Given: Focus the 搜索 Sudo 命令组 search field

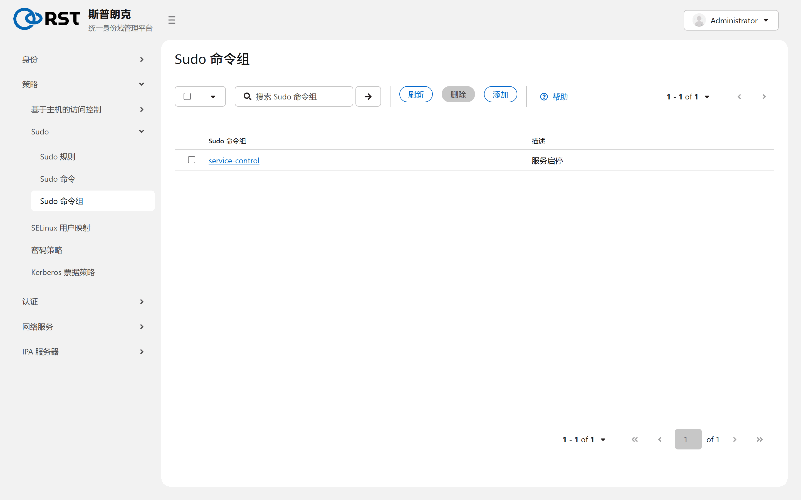Looking at the screenshot, I should tap(294, 97).
